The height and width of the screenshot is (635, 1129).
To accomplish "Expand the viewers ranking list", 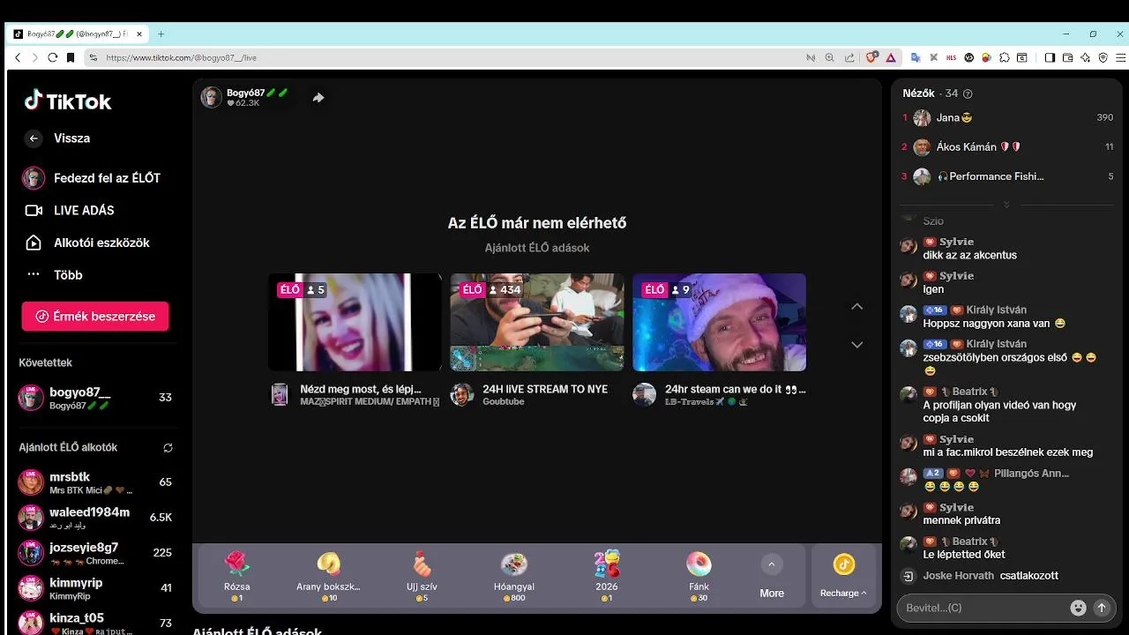I will point(1006,204).
